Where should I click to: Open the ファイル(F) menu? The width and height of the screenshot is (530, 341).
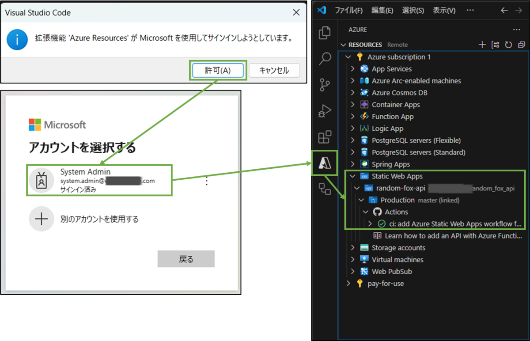point(348,11)
